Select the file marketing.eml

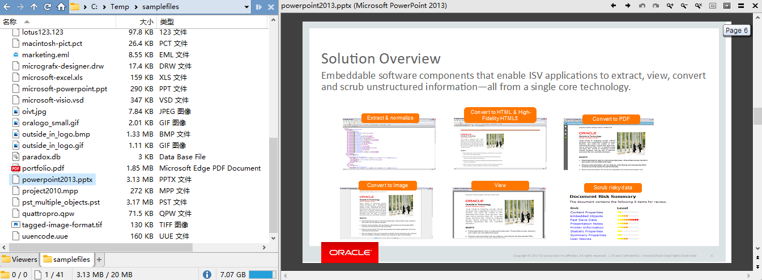tap(45, 55)
